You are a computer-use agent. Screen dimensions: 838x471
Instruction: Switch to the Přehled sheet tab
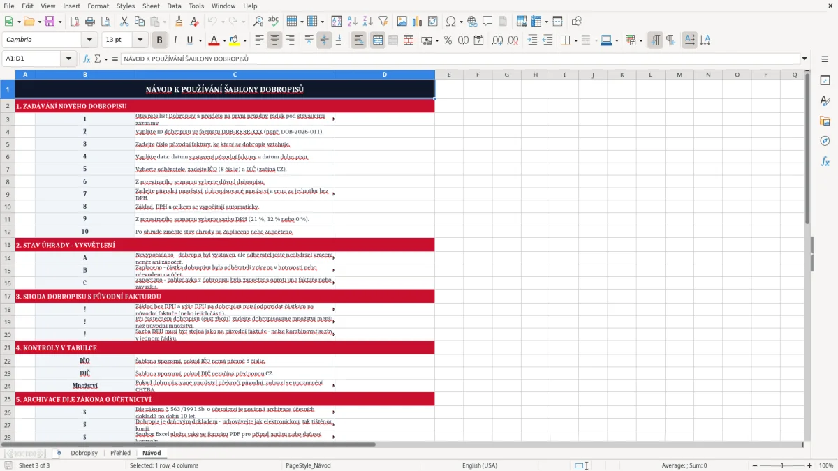click(120, 453)
